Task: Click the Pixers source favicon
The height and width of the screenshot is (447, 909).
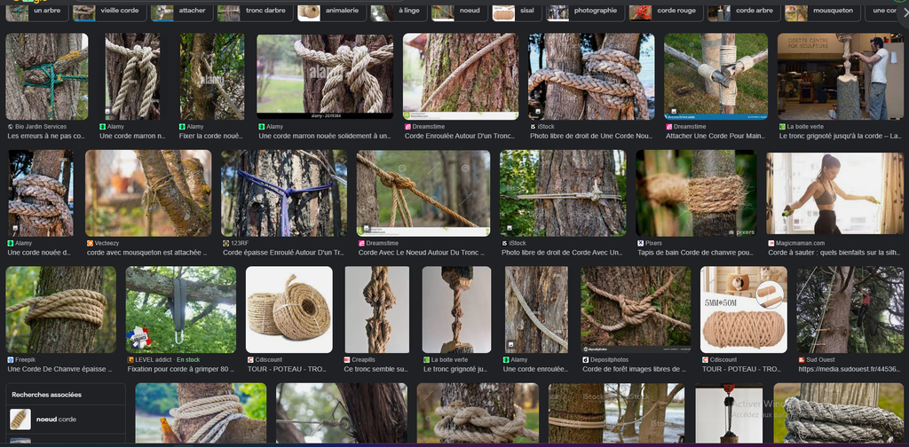Action: click(641, 243)
